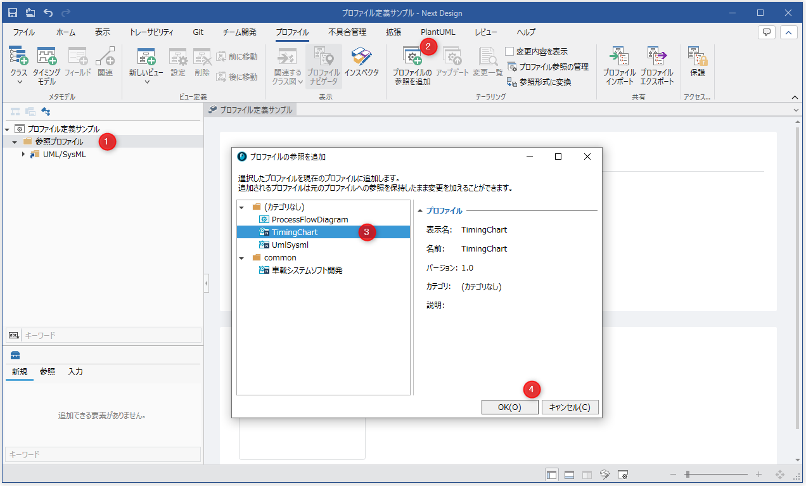Viewport: 806px width, 486px height.
Task: Open the PlantUML ribbon tab
Action: (438, 32)
